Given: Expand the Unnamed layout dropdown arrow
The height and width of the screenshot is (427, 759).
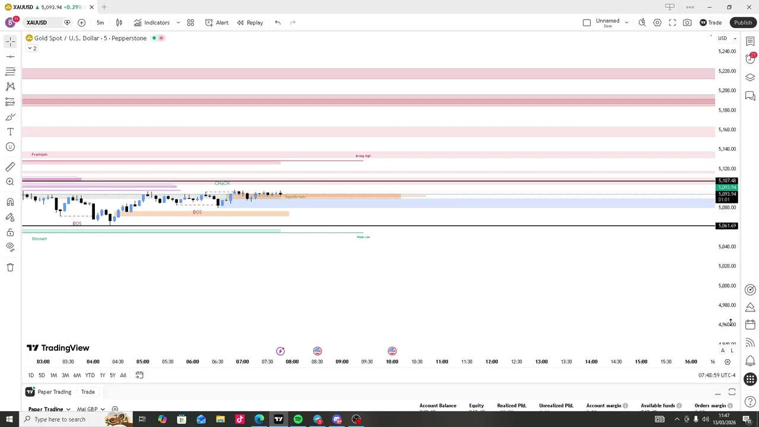Looking at the screenshot, I should pos(626,23).
